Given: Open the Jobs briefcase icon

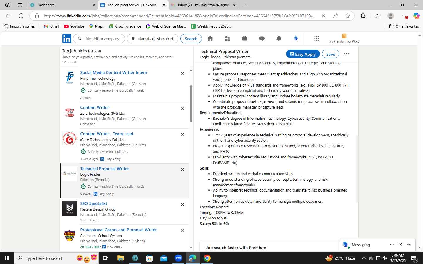Looking at the screenshot, I should pyautogui.click(x=244, y=38).
